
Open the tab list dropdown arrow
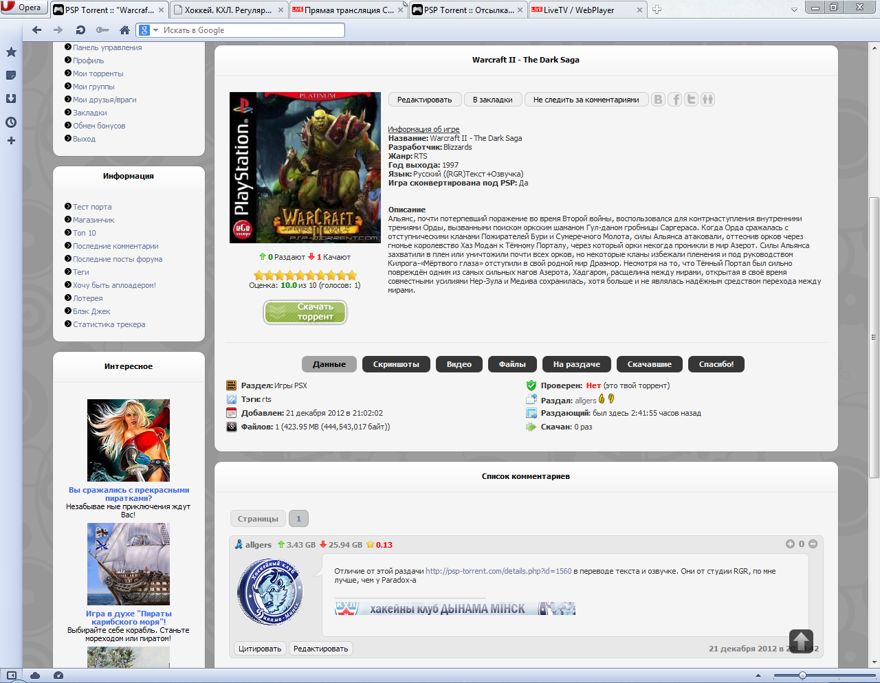(794, 10)
